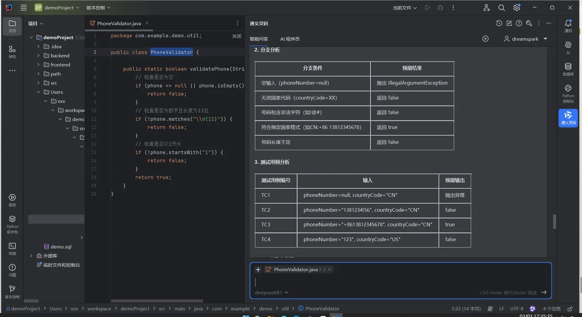Open chat history in 通义灵码 panel
This screenshot has height=317, width=582.
[x=499, y=23]
